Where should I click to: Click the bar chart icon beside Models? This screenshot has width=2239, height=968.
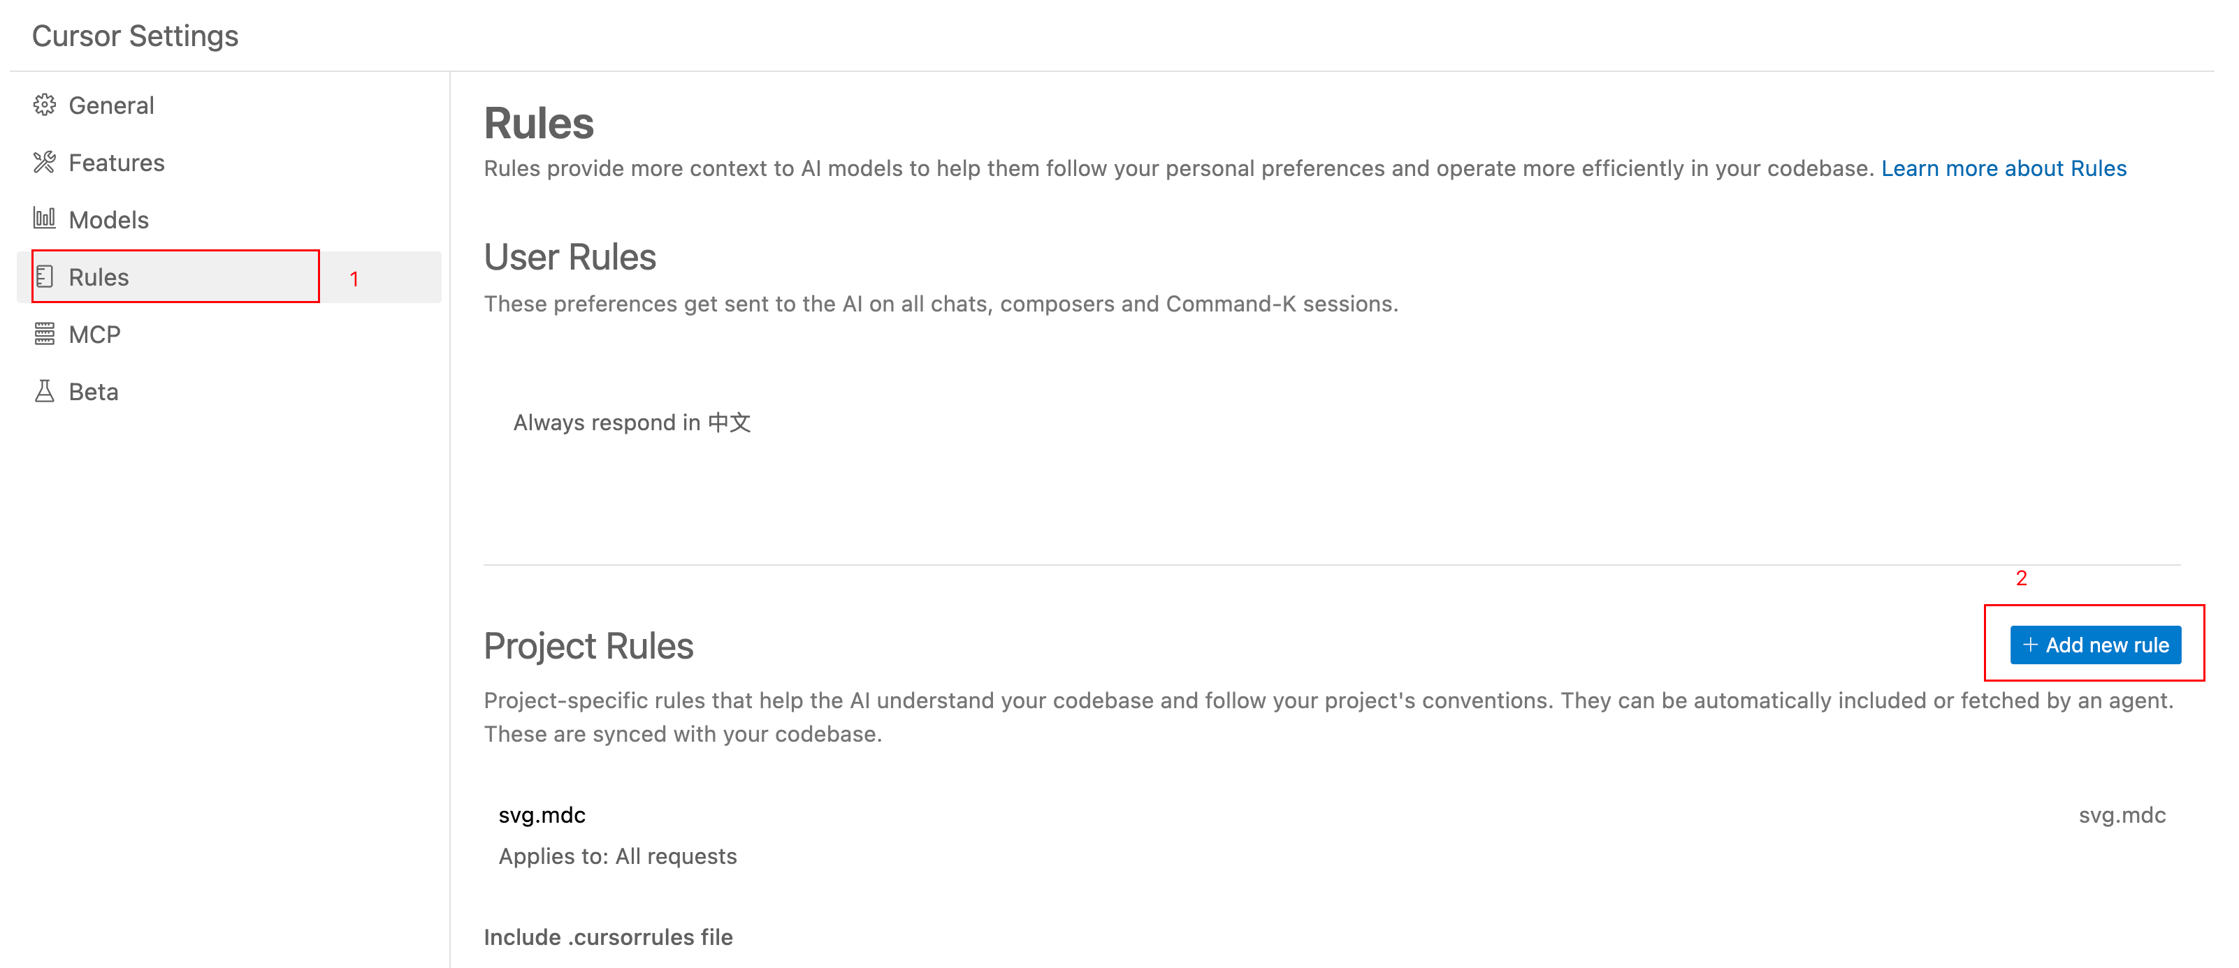44,218
